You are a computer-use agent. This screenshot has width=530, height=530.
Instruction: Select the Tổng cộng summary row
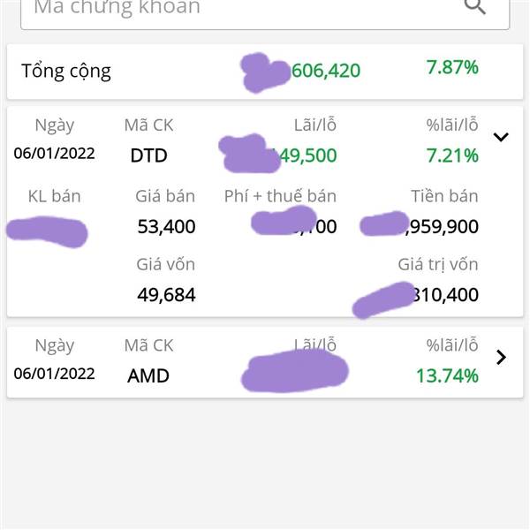coord(265,72)
